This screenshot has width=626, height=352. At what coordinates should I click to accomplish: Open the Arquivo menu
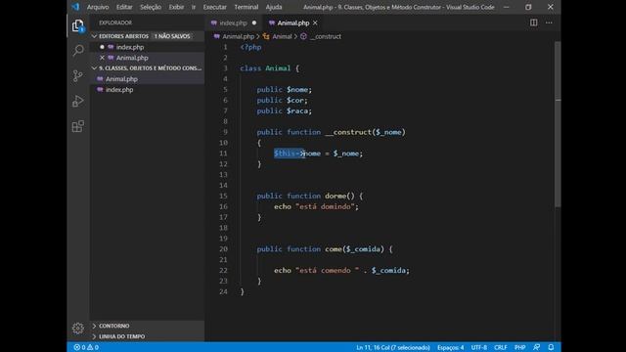[98, 7]
